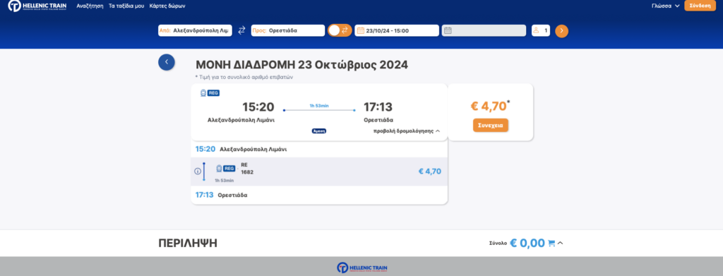Click the REG badge beside RE 1682
The image size is (723, 276).
click(229, 169)
